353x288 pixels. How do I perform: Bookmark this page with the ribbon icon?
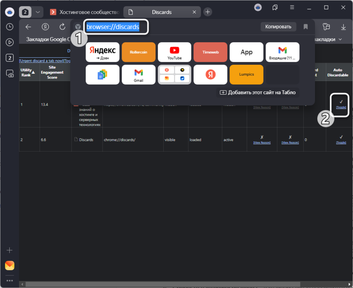pyautogui.click(x=305, y=27)
